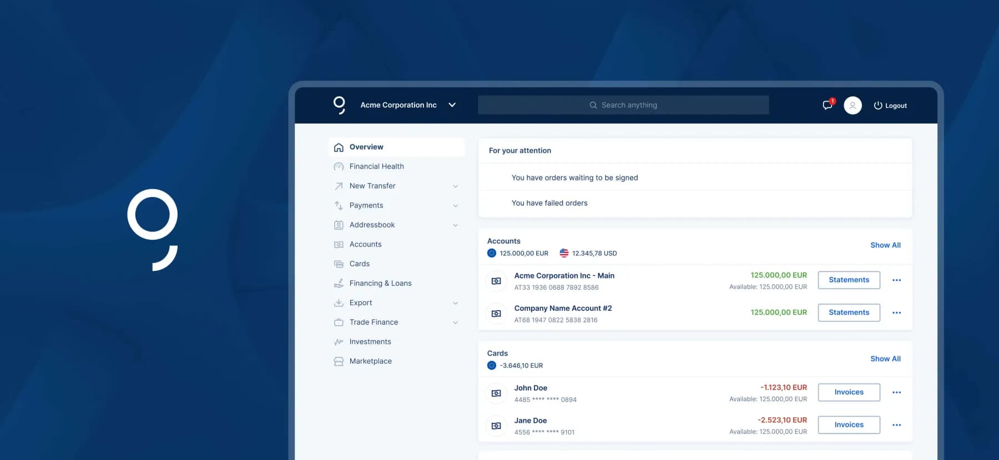Focus the Search anything field
The width and height of the screenshot is (999, 460).
(623, 105)
